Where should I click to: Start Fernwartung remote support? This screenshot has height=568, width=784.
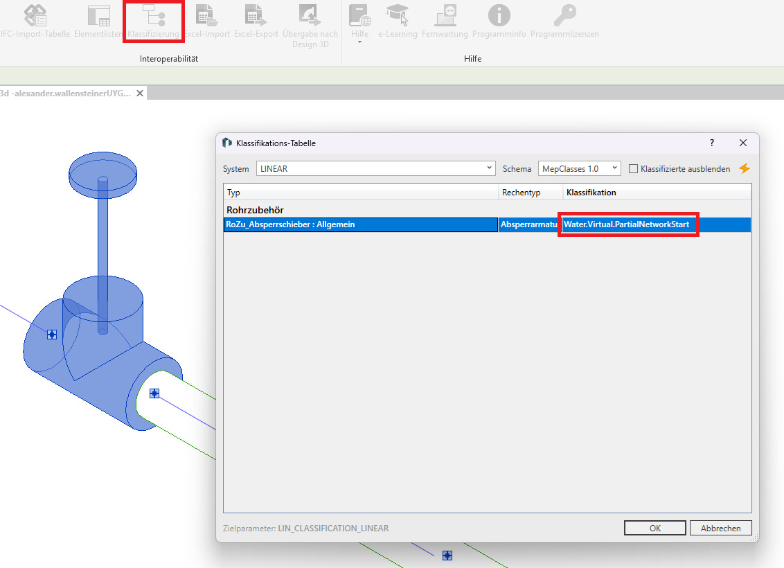click(x=445, y=21)
